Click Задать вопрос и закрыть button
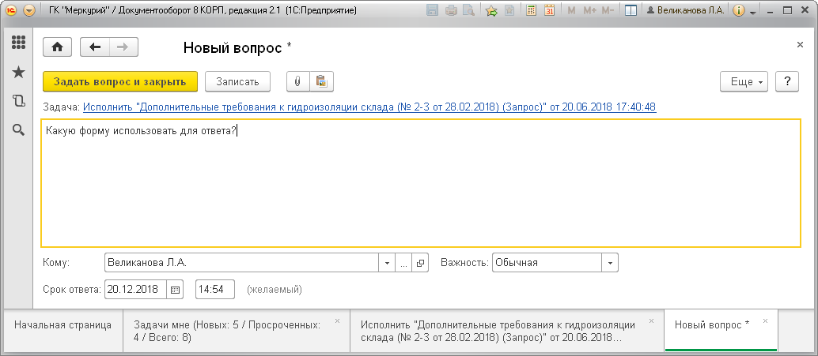Screen dimensions: 818x356 click(120, 82)
